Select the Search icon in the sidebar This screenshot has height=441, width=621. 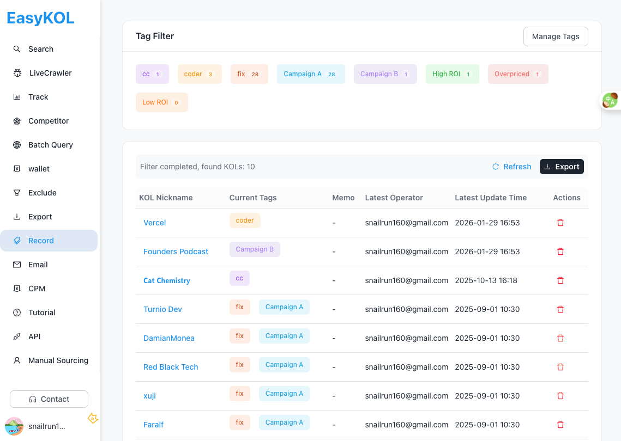[x=17, y=48]
